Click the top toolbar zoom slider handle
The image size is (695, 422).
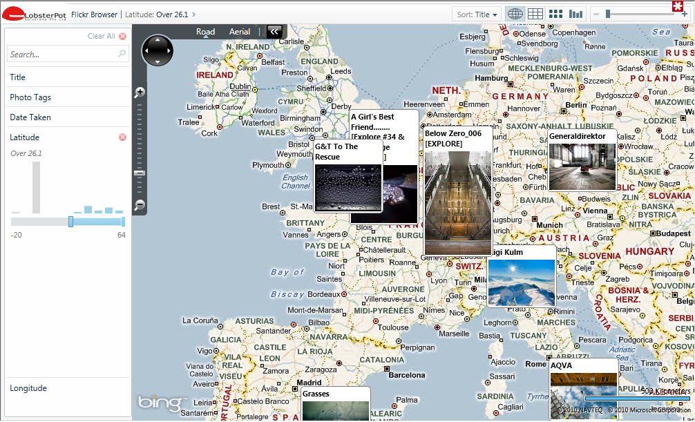[608, 15]
